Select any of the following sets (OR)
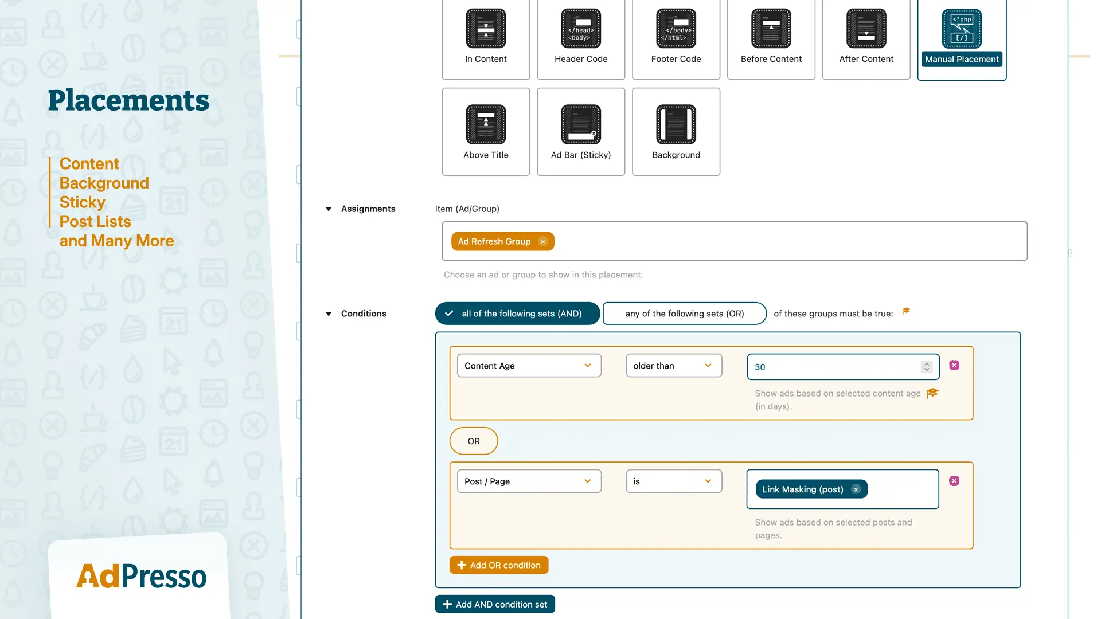This screenshot has height=619, width=1101. coord(685,314)
